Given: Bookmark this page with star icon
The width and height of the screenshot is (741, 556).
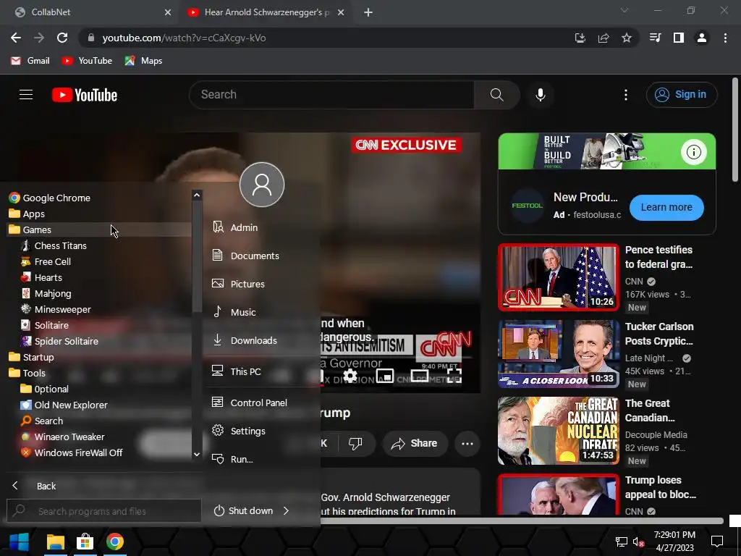Looking at the screenshot, I should (626, 38).
